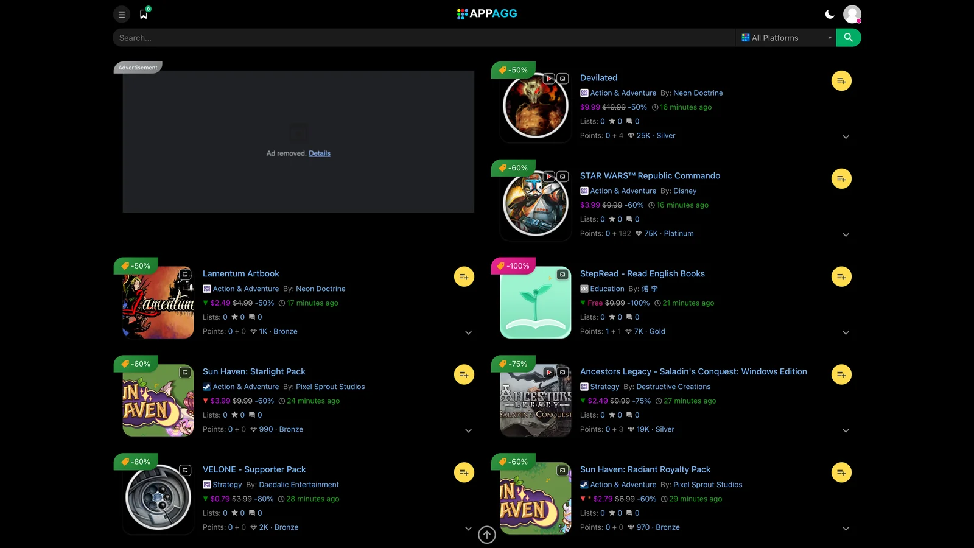This screenshot has height=548, width=974.
Task: View StepRead screenshots icon
Action: pos(563,275)
